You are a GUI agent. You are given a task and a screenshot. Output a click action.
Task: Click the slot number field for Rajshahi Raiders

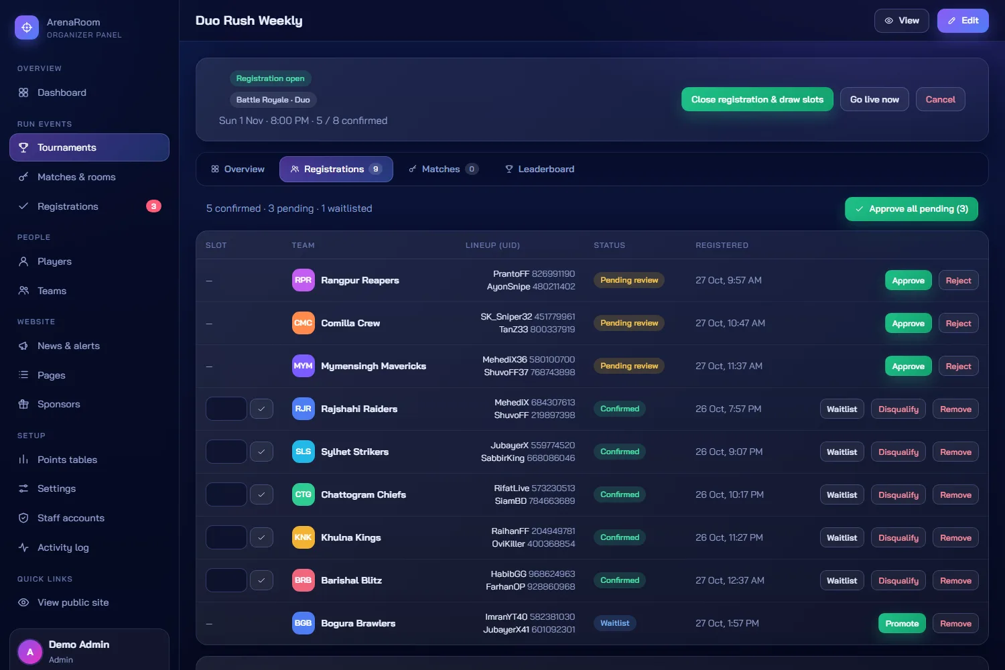tap(226, 409)
